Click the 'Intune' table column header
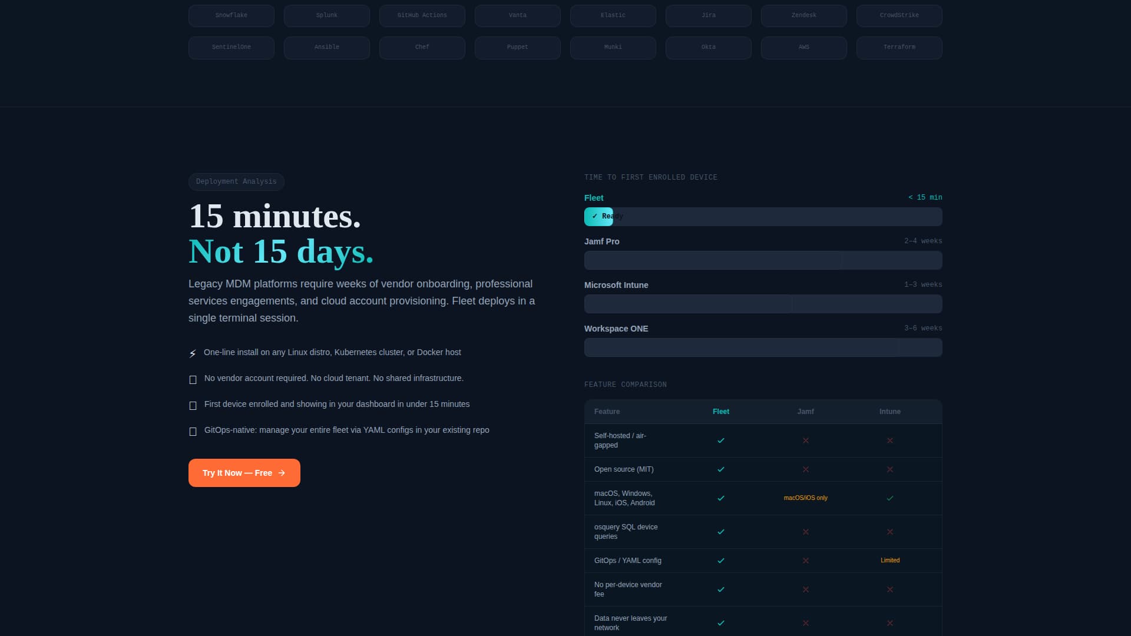This screenshot has height=636, width=1131. click(x=890, y=412)
